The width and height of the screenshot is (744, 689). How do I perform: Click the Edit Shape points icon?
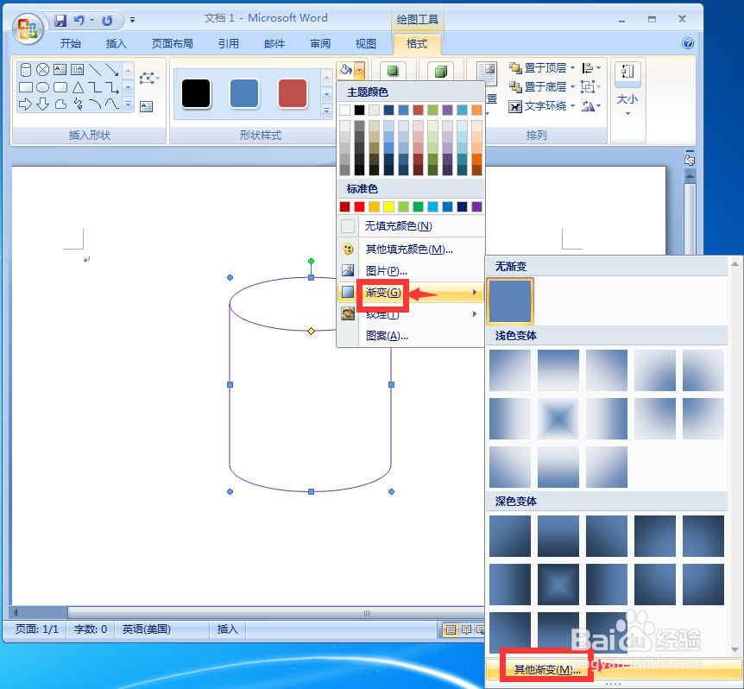pyautogui.click(x=147, y=79)
